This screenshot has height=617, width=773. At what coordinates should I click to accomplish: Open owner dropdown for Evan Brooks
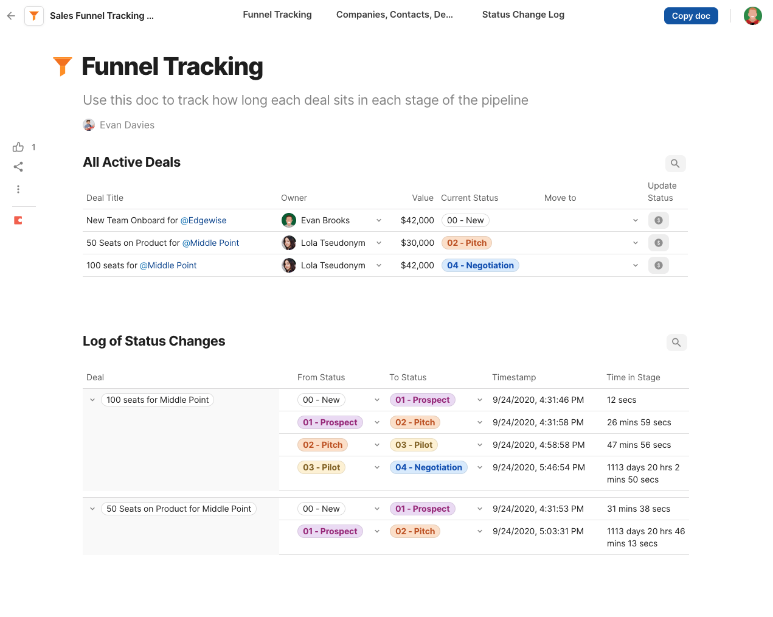379,220
